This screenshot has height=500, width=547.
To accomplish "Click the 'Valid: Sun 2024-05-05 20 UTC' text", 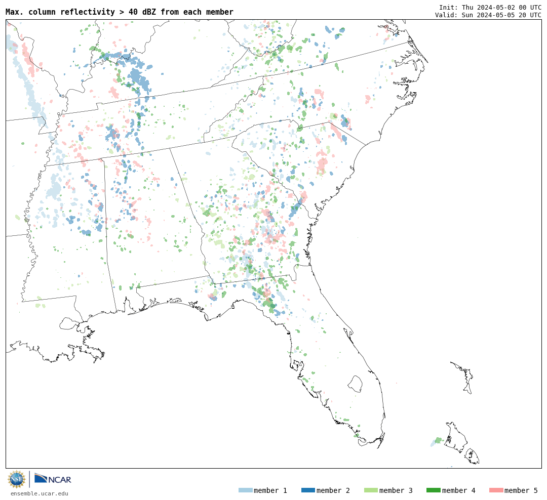I will click(x=488, y=15).
